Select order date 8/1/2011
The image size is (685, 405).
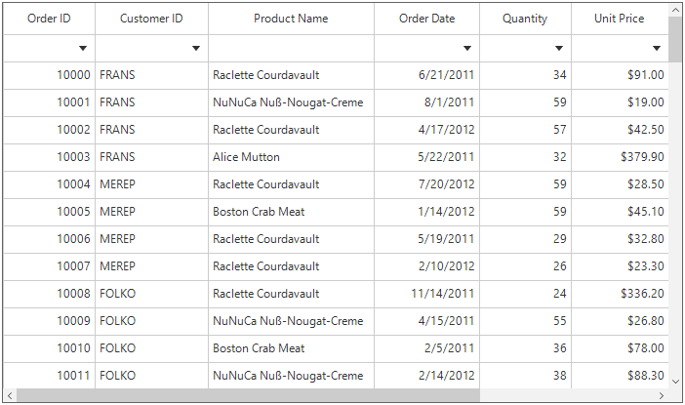point(426,102)
